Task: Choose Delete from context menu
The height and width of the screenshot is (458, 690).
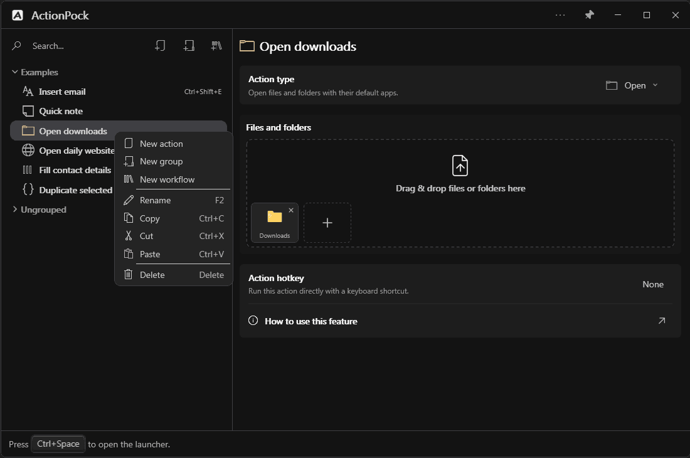Action: coord(174,275)
